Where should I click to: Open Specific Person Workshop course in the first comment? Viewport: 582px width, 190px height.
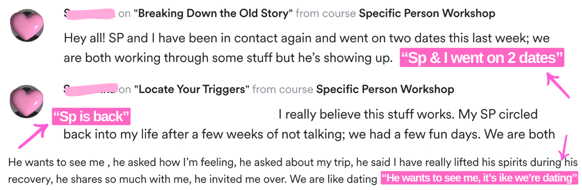click(426, 14)
